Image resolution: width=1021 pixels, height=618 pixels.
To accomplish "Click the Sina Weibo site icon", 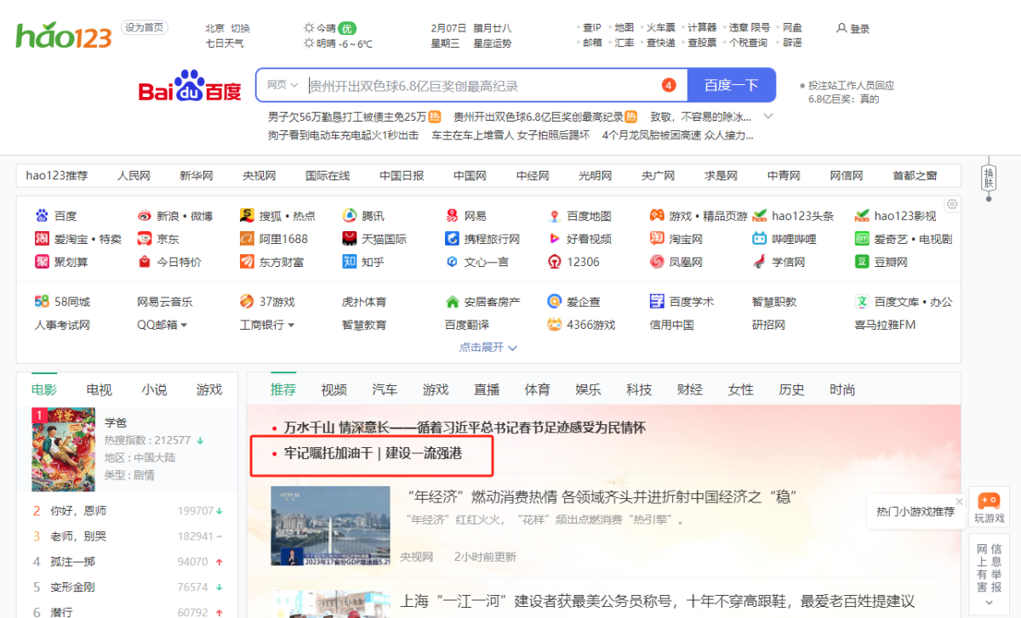I will [145, 216].
